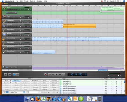Select the Distorted filter button
The height and width of the screenshot is (102, 127).
click(54, 83)
